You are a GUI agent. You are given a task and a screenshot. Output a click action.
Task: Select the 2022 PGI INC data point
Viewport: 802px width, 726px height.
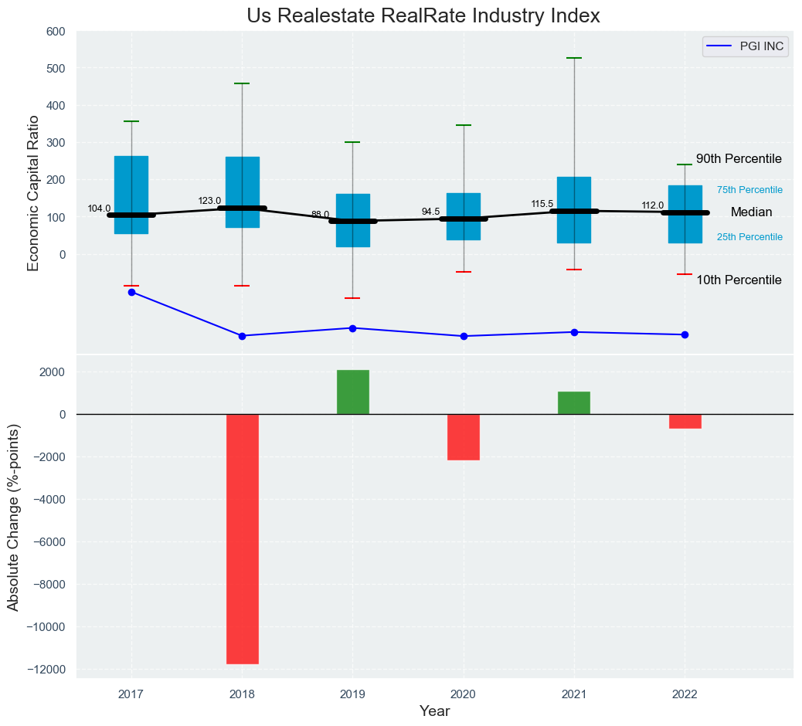[685, 334]
